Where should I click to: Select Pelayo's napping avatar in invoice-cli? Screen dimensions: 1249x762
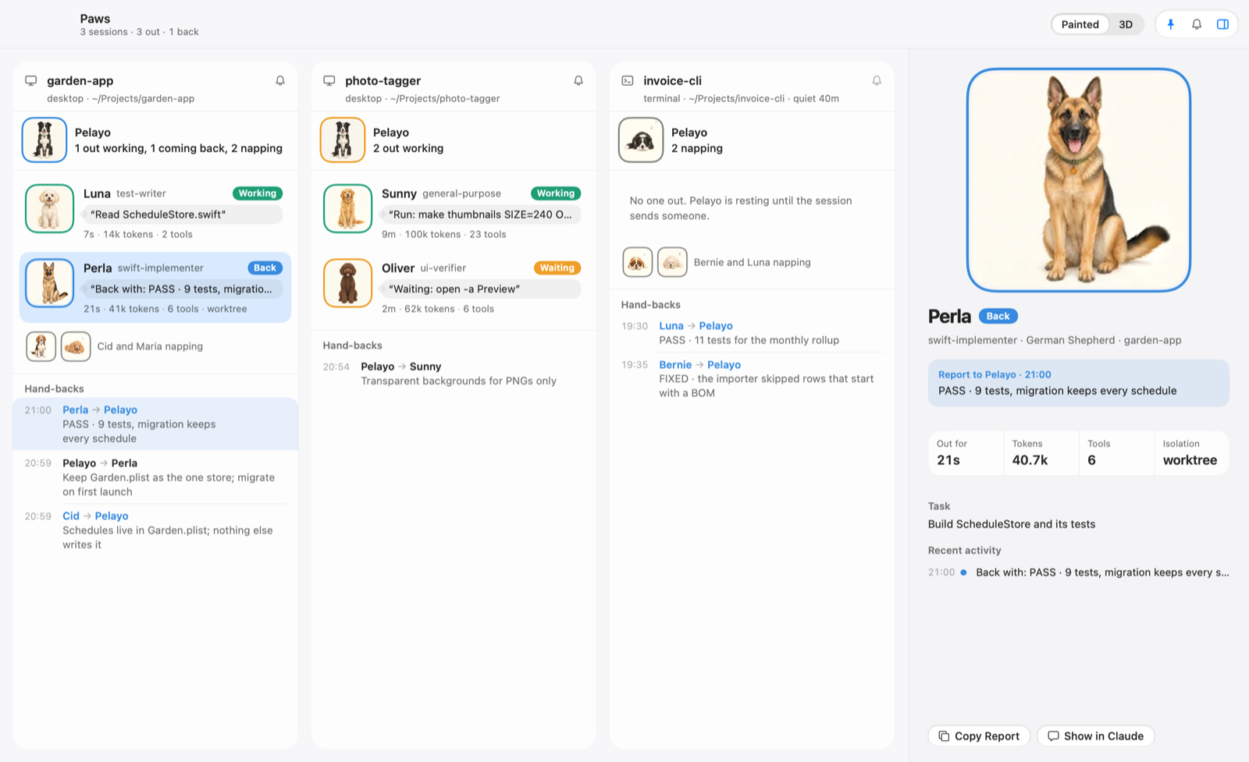click(641, 140)
